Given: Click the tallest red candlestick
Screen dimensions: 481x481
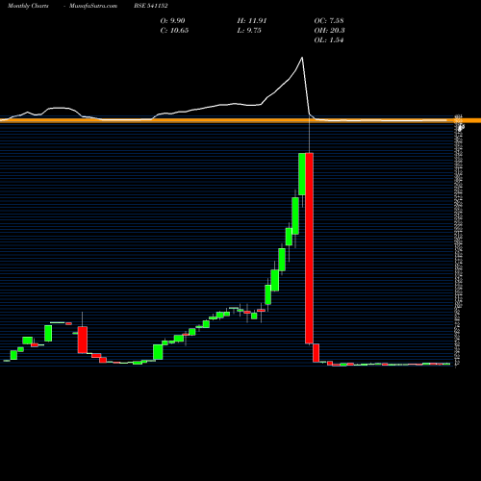Looking at the screenshot, I should pyautogui.click(x=309, y=248).
